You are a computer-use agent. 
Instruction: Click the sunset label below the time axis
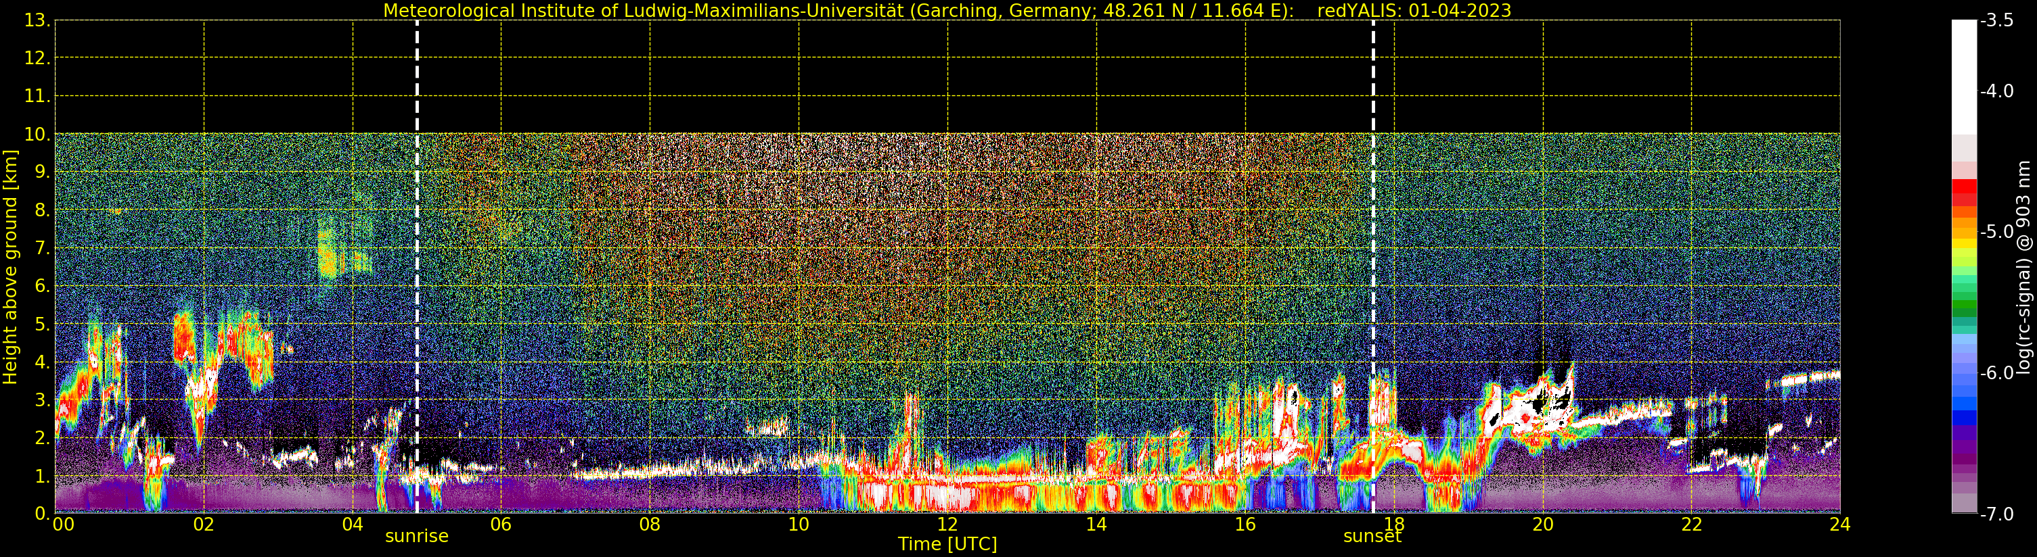[x=1372, y=535]
